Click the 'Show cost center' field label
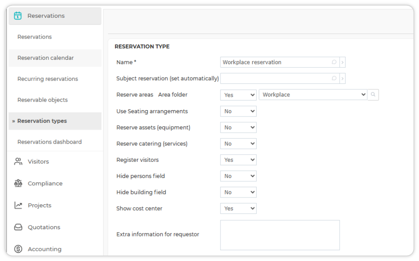This screenshot has height=261, width=419. coord(139,208)
